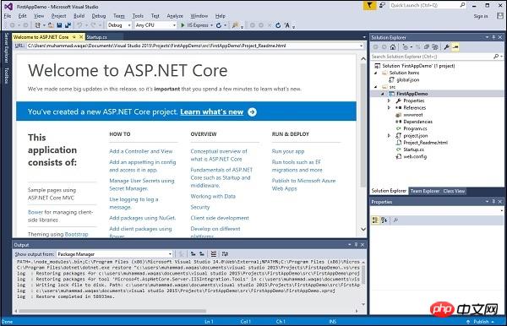
Task: Collapse the src folder node
Action: click(x=376, y=87)
